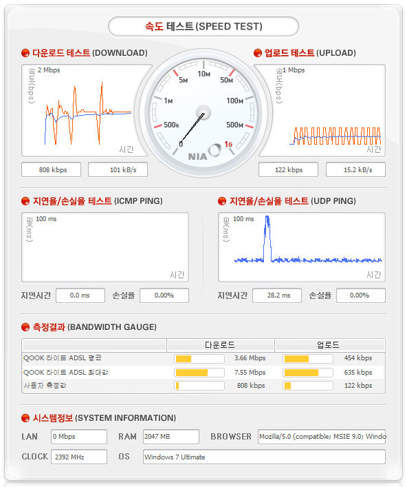
Task: Click the 122 kbps user upload bar
Action: (x=308, y=386)
